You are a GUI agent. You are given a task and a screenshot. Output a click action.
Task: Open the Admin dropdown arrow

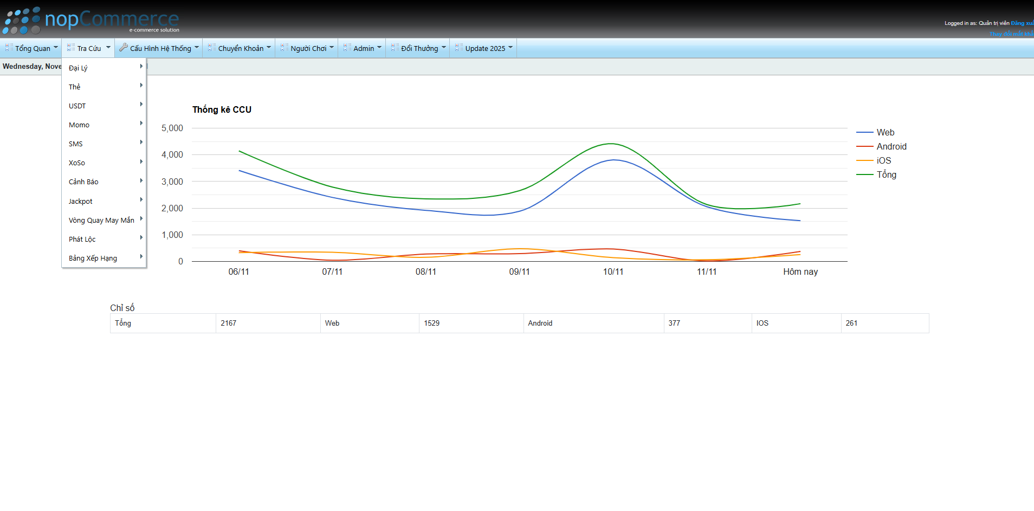click(x=379, y=48)
